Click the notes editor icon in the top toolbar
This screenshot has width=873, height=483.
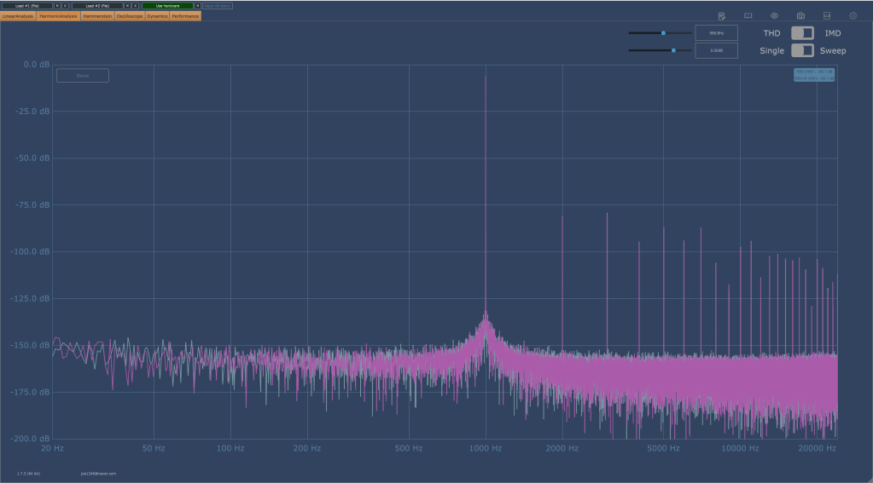[722, 16]
